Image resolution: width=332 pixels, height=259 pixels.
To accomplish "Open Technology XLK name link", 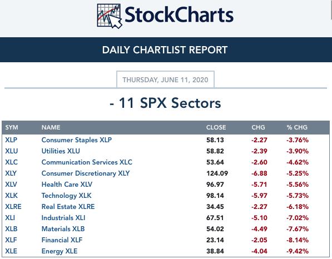I will point(67,196).
